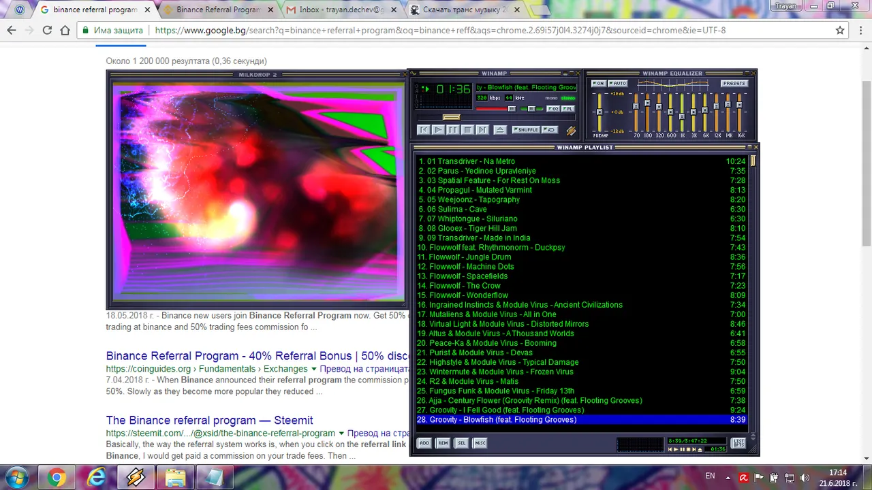Toggle Repeat mode in Winamp
The height and width of the screenshot is (490, 872).
coord(550,130)
